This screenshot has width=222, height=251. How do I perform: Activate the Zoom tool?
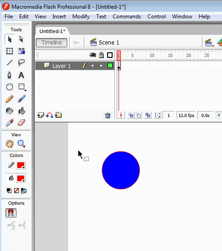(x=22, y=144)
